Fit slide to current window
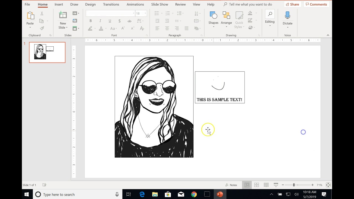Image resolution: width=354 pixels, height=199 pixels. 328,185
